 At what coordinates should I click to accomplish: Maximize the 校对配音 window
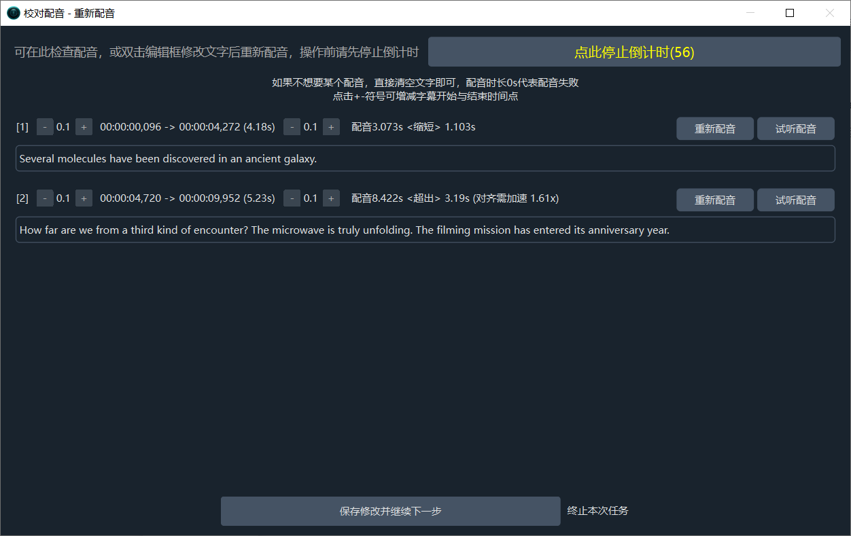point(789,13)
